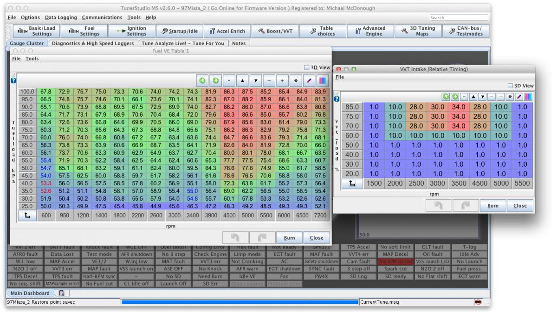Screen dimensions: 557x314
Task: Open the Boost/VVT toolbar dropdown
Action: pos(276,31)
